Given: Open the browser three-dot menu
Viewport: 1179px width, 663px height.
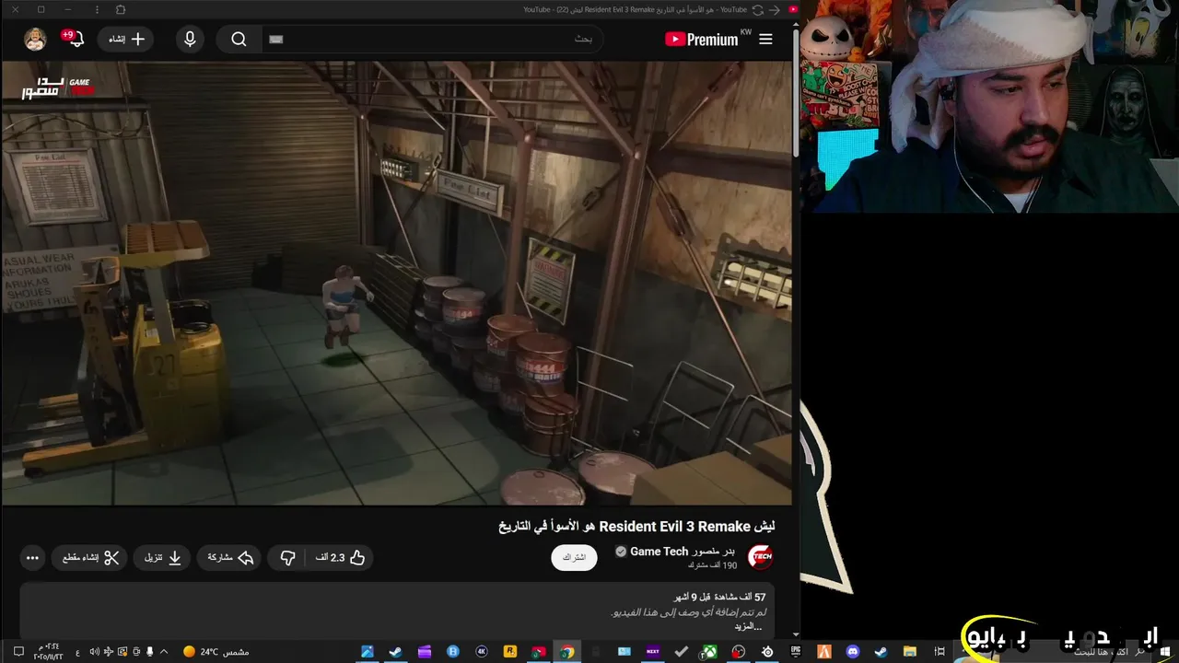Looking at the screenshot, I should click(x=99, y=9).
